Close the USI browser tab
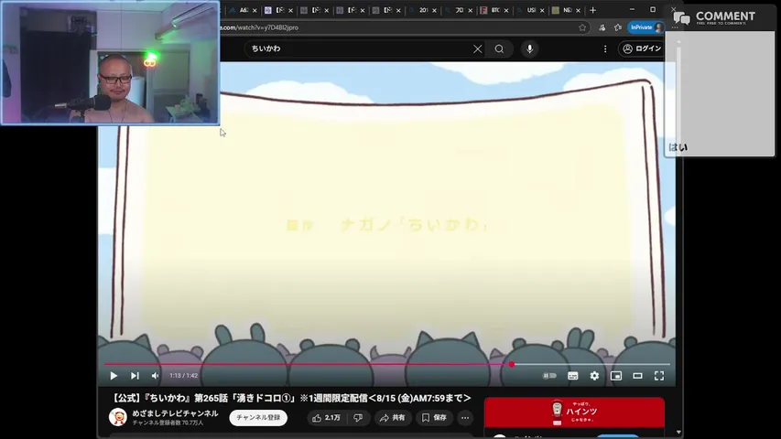This screenshot has height=439, width=781. pos(542,10)
